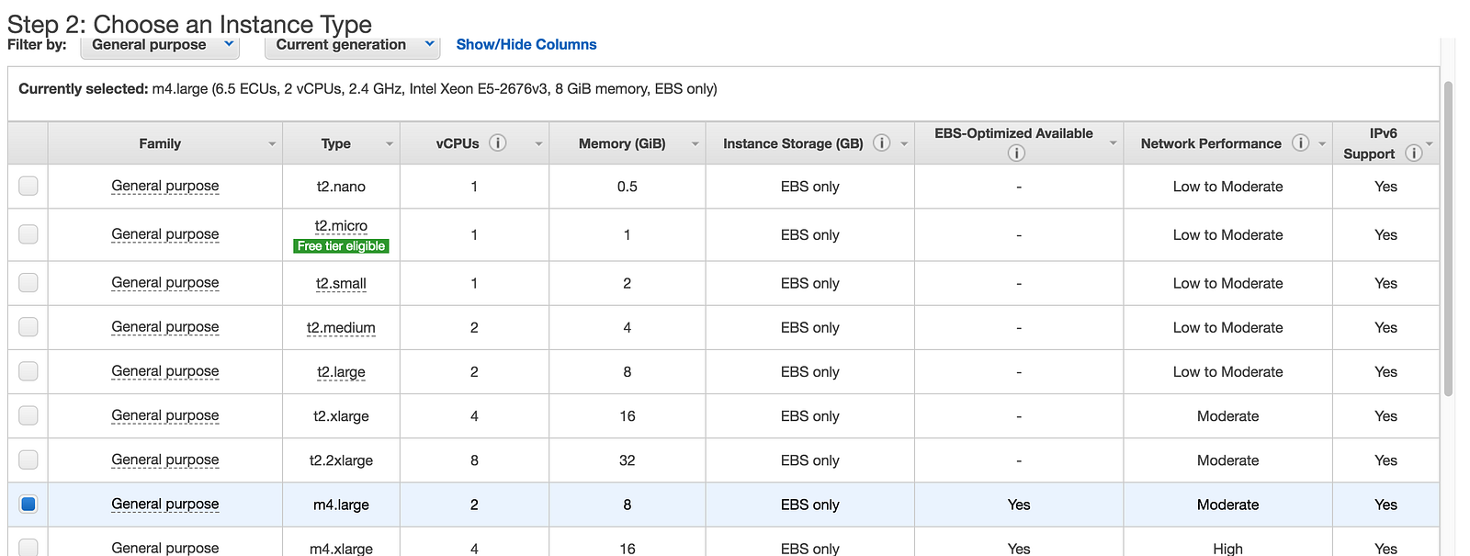Click the Family column sort arrow
The width and height of the screenshot is (1470, 556).
tap(272, 144)
